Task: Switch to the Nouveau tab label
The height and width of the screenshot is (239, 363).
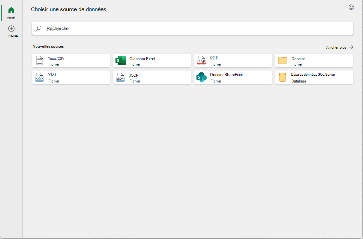Action: point(13,36)
